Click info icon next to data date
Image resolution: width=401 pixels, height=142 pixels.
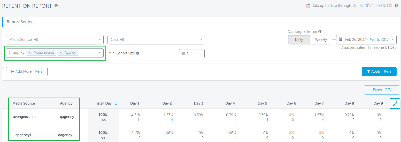point(396,5)
